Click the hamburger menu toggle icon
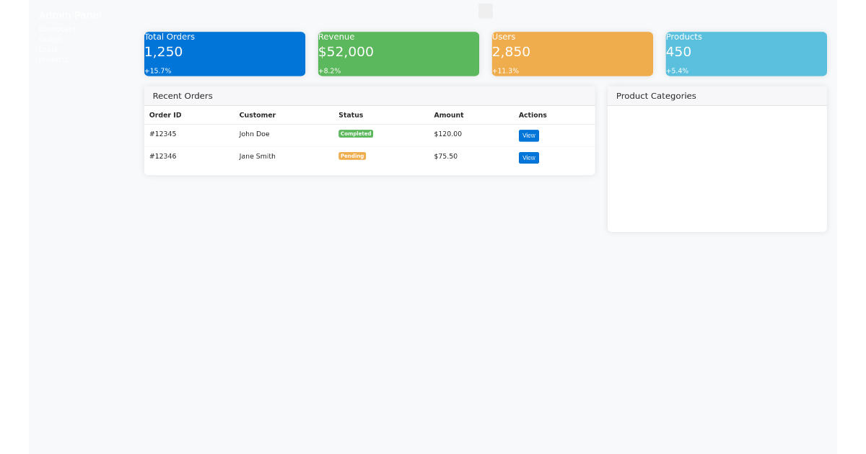 [485, 11]
